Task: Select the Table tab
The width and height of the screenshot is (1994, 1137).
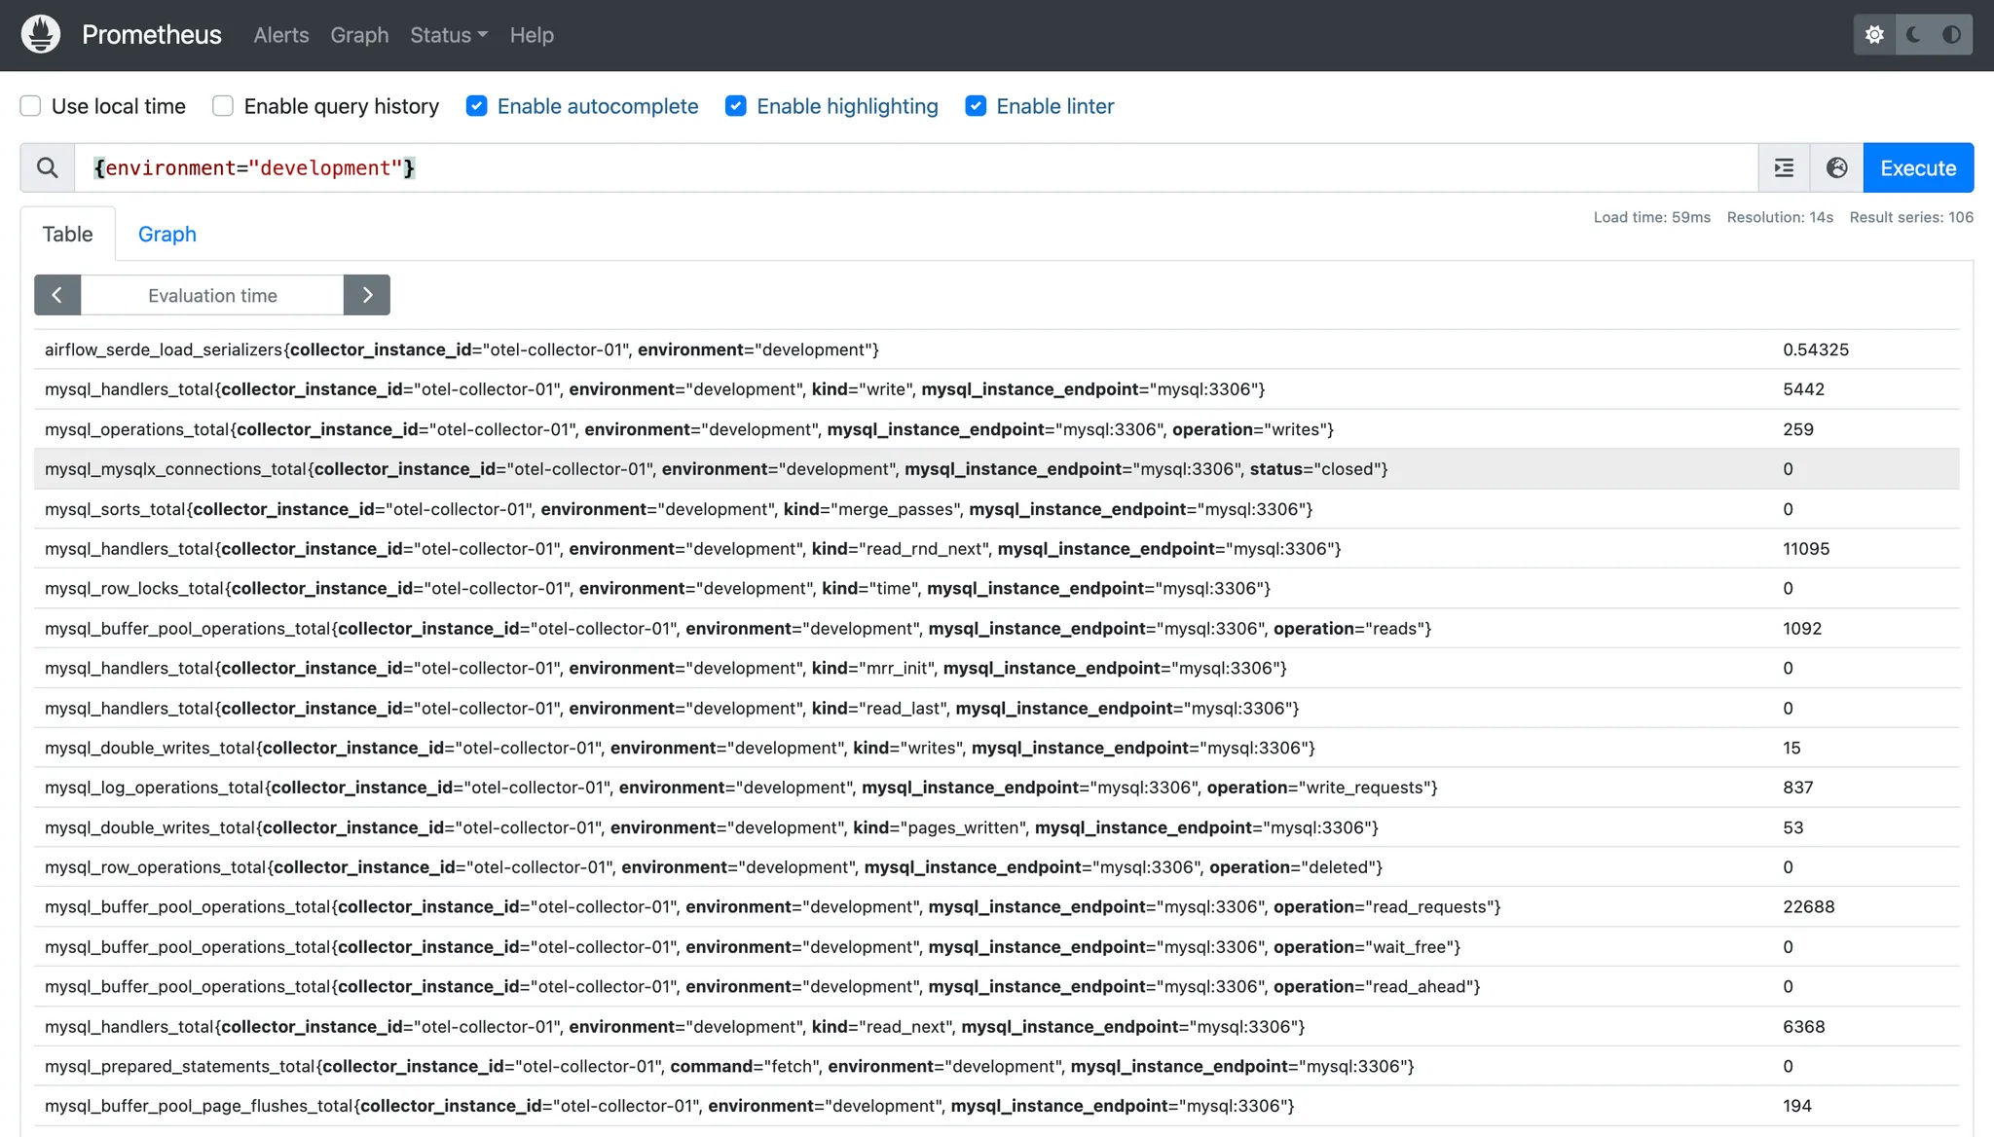Action: point(68,234)
